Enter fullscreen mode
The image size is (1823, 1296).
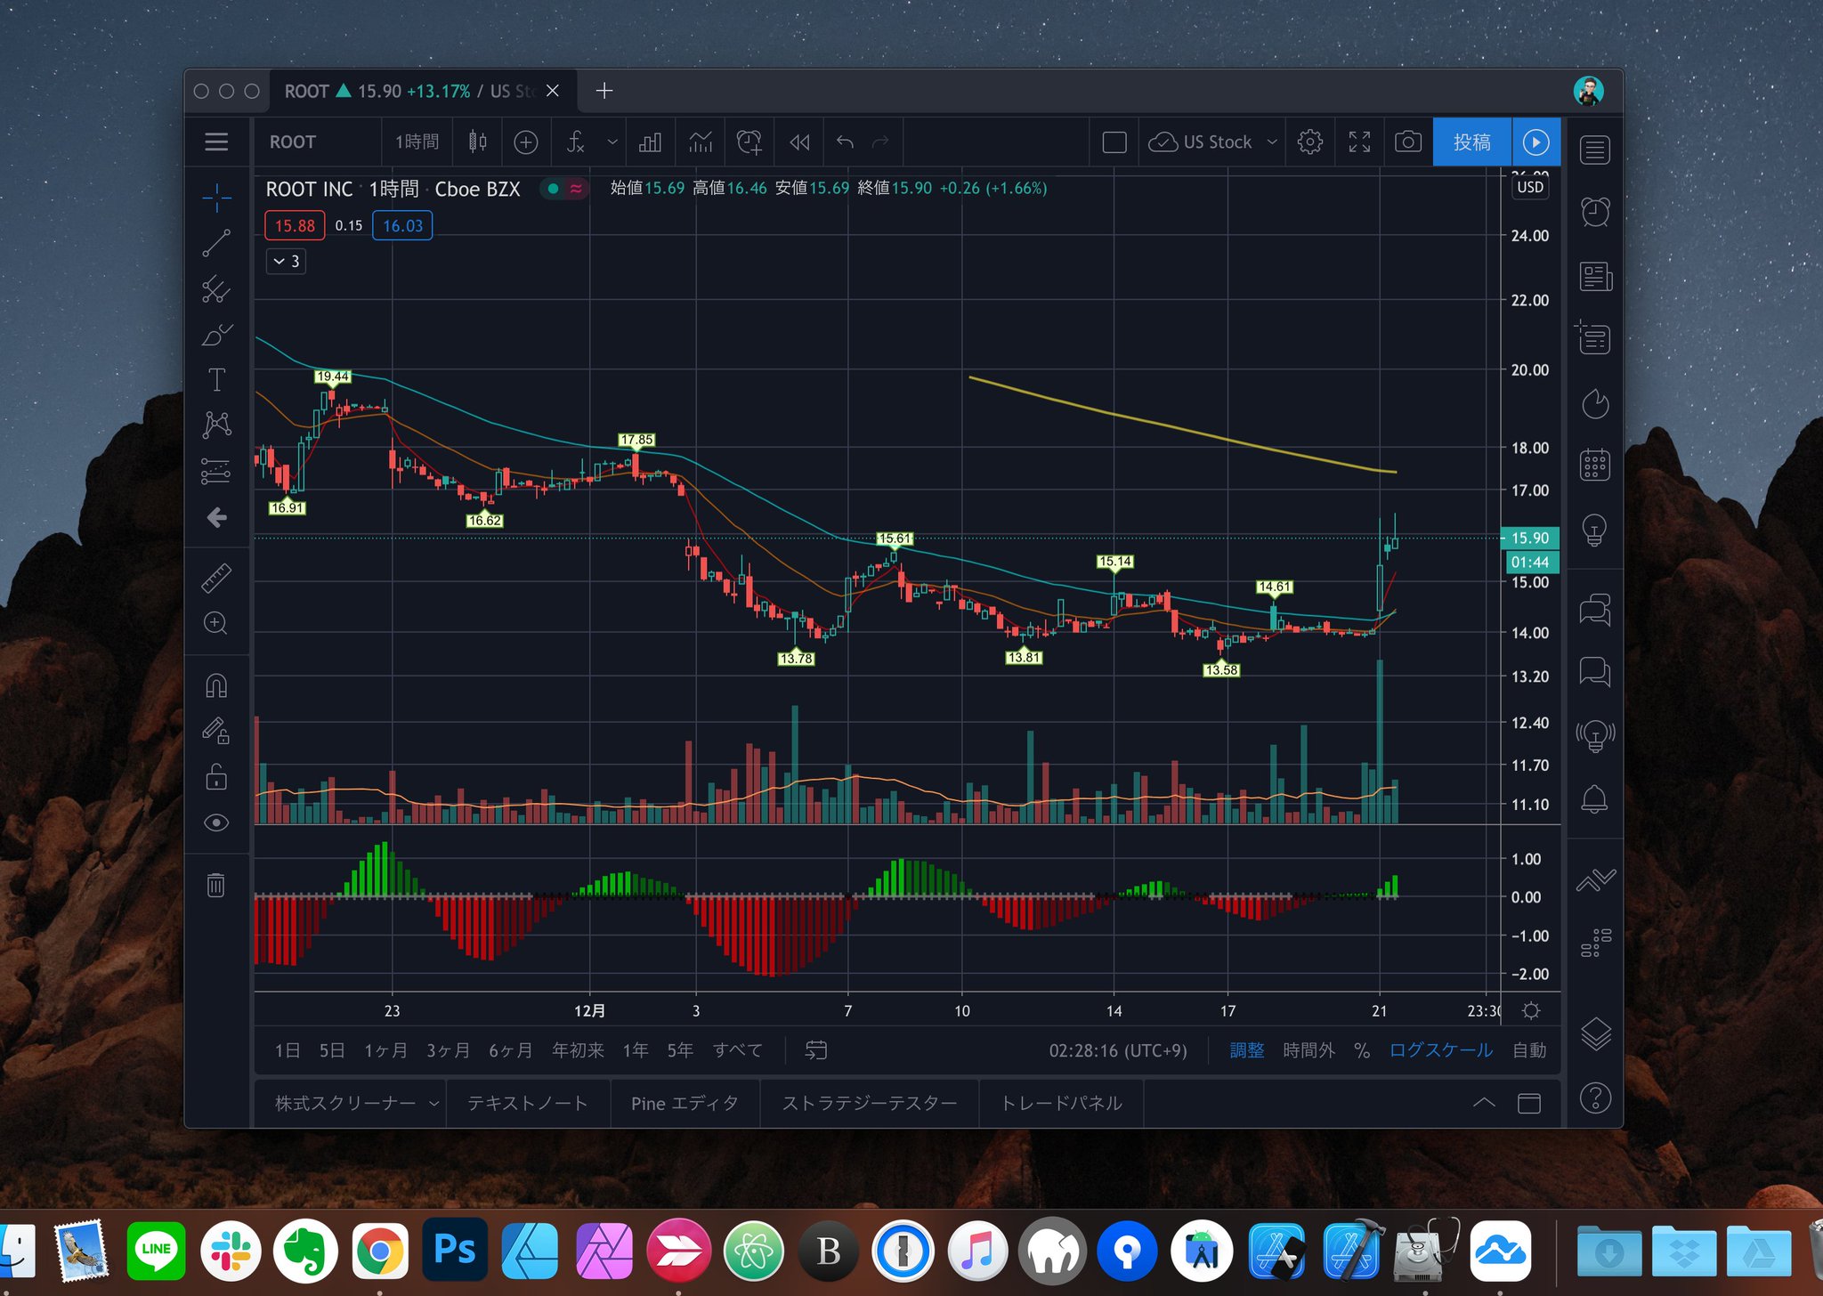1359,142
